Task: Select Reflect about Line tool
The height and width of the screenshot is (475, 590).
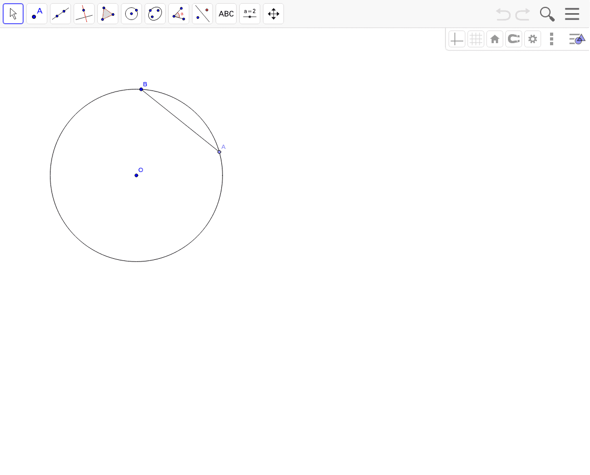Action: point(202,14)
